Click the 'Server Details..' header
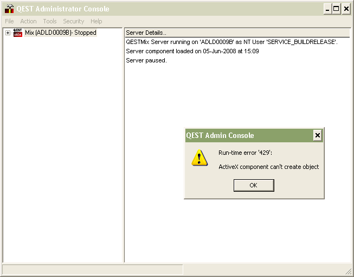 [146, 33]
